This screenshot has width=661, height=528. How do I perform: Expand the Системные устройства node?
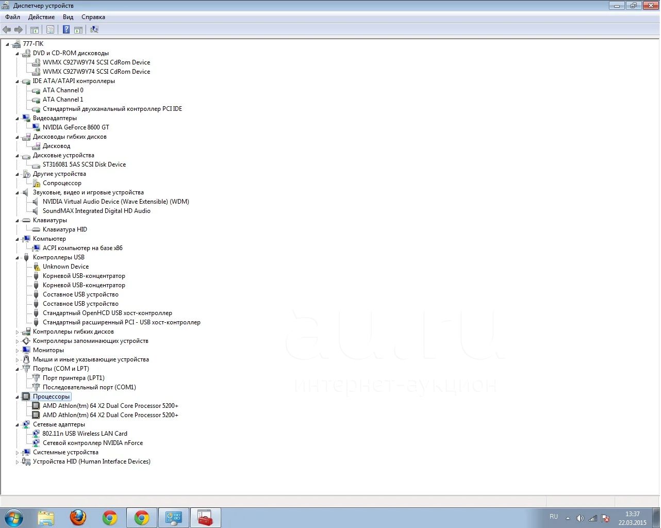[17, 452]
